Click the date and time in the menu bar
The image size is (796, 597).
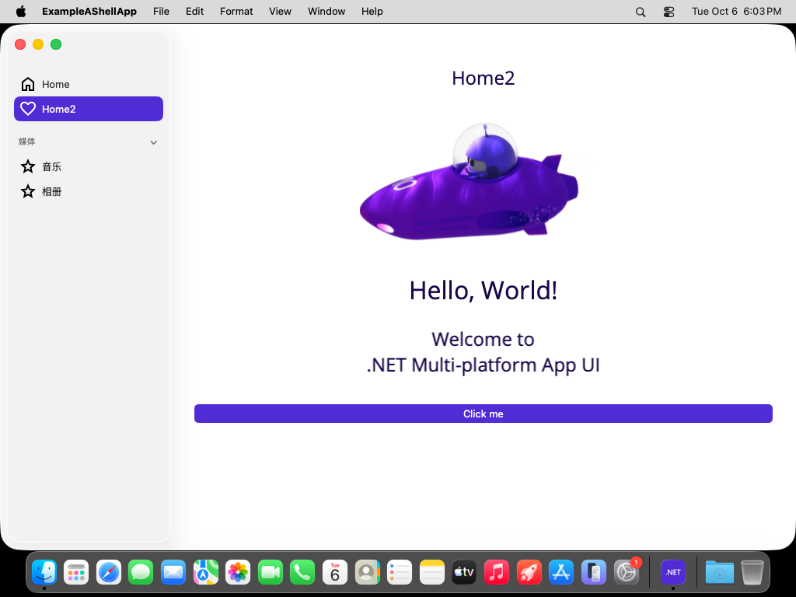[x=737, y=11]
